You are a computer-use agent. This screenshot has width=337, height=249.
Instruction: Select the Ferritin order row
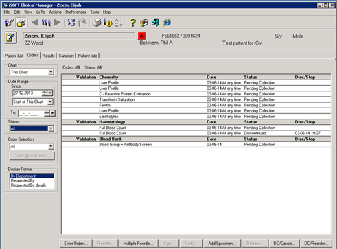pyautogui.click(x=196, y=105)
